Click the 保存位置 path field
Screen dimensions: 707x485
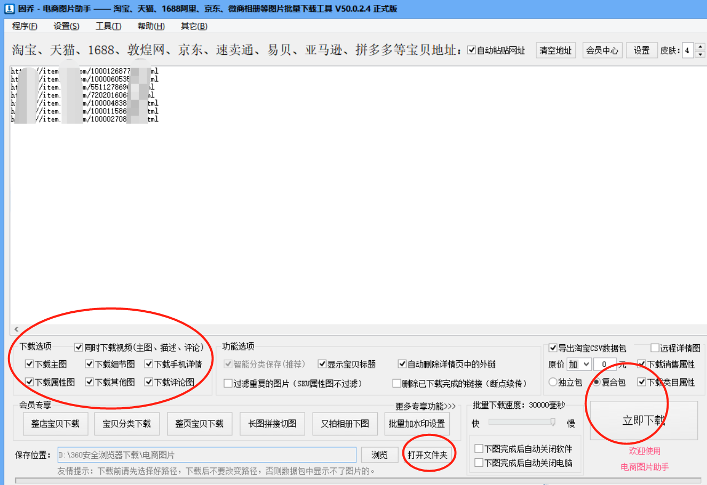(207, 455)
